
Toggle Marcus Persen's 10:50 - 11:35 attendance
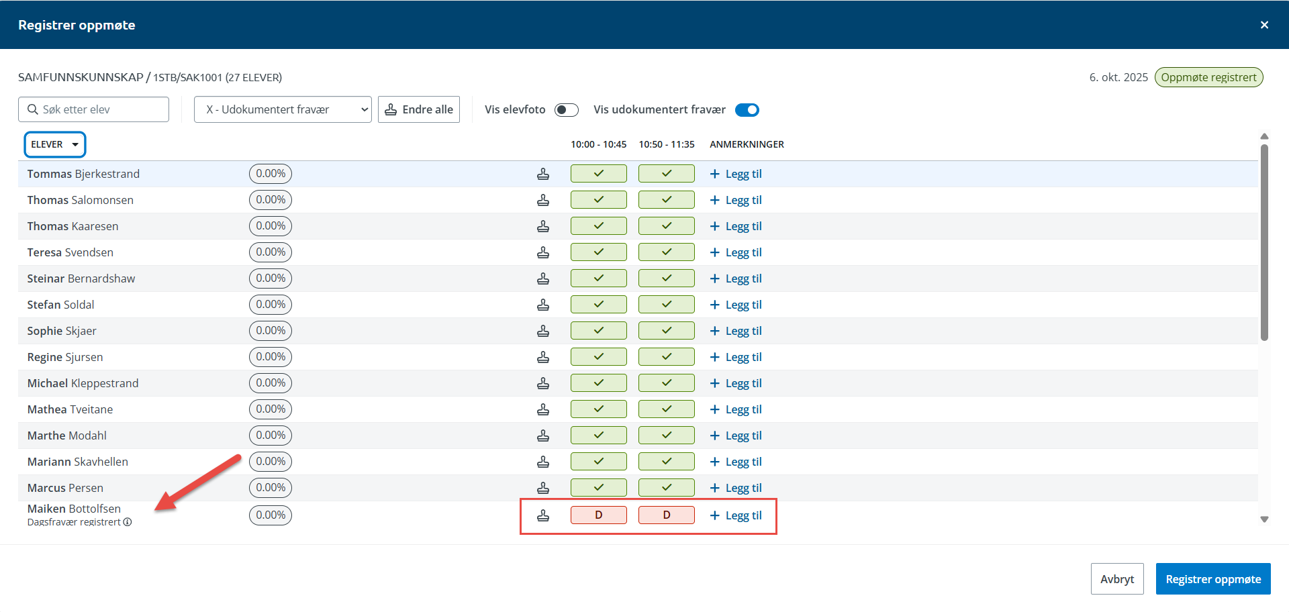click(x=667, y=488)
